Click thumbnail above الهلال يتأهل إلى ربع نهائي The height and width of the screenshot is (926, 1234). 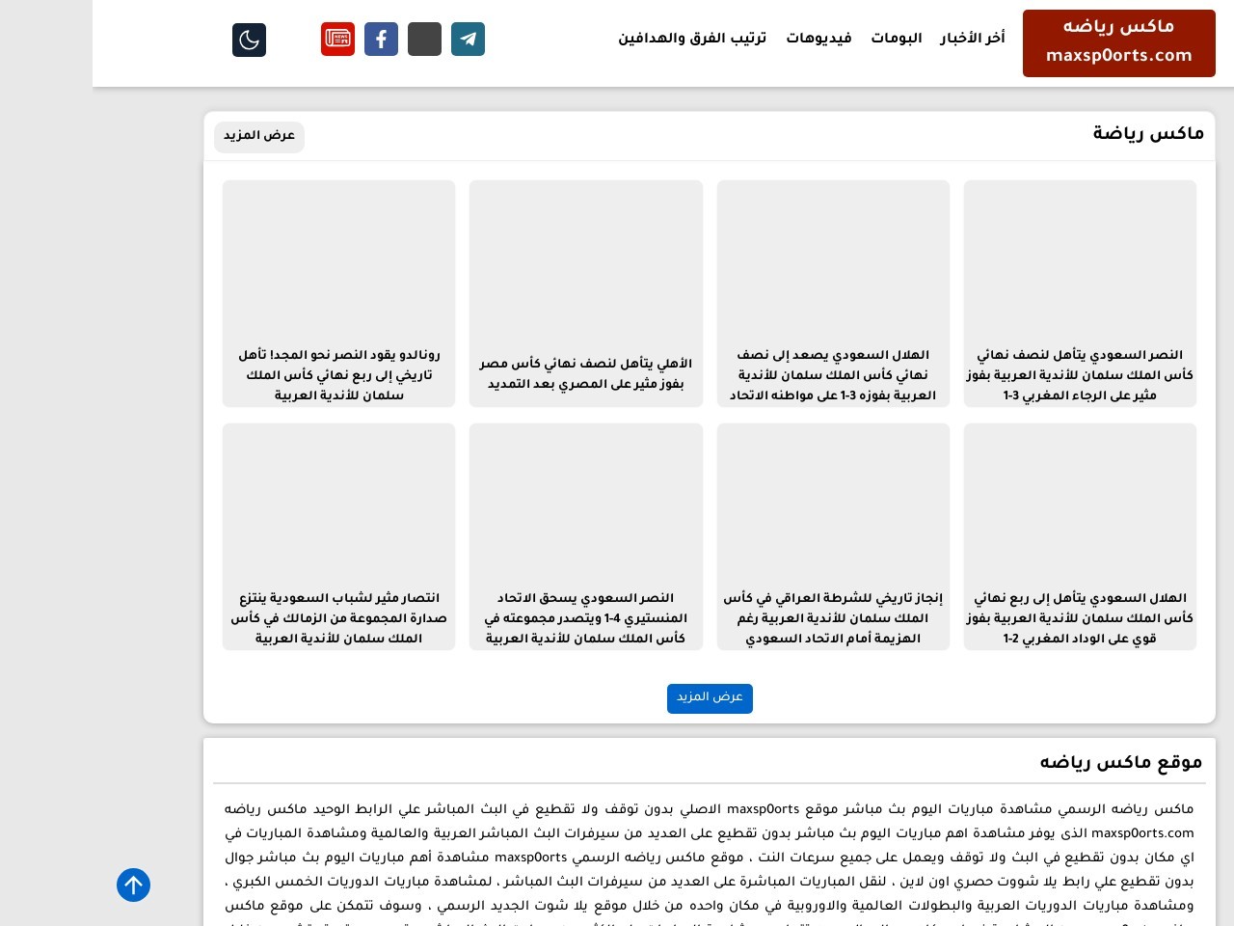pos(1080,504)
